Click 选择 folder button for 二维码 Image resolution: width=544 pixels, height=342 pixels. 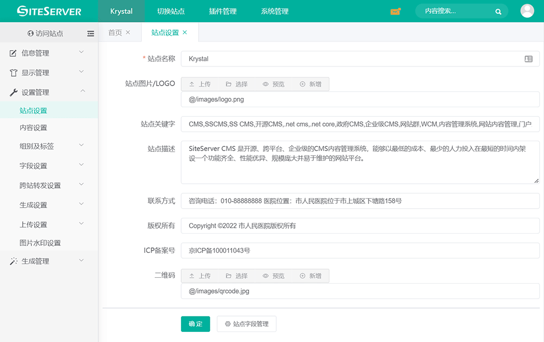236,276
